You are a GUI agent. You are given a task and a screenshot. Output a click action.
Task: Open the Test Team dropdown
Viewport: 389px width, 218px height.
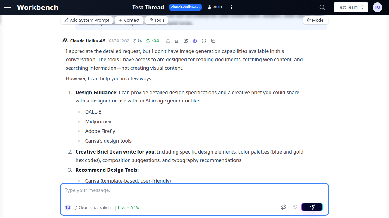point(351,7)
